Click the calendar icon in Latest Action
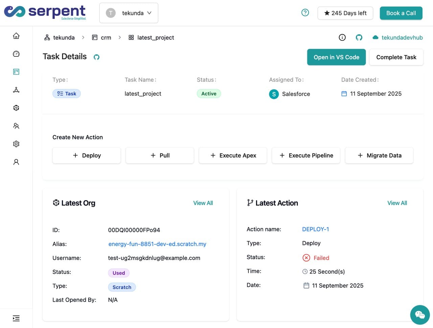433x328 pixels. (x=306, y=285)
